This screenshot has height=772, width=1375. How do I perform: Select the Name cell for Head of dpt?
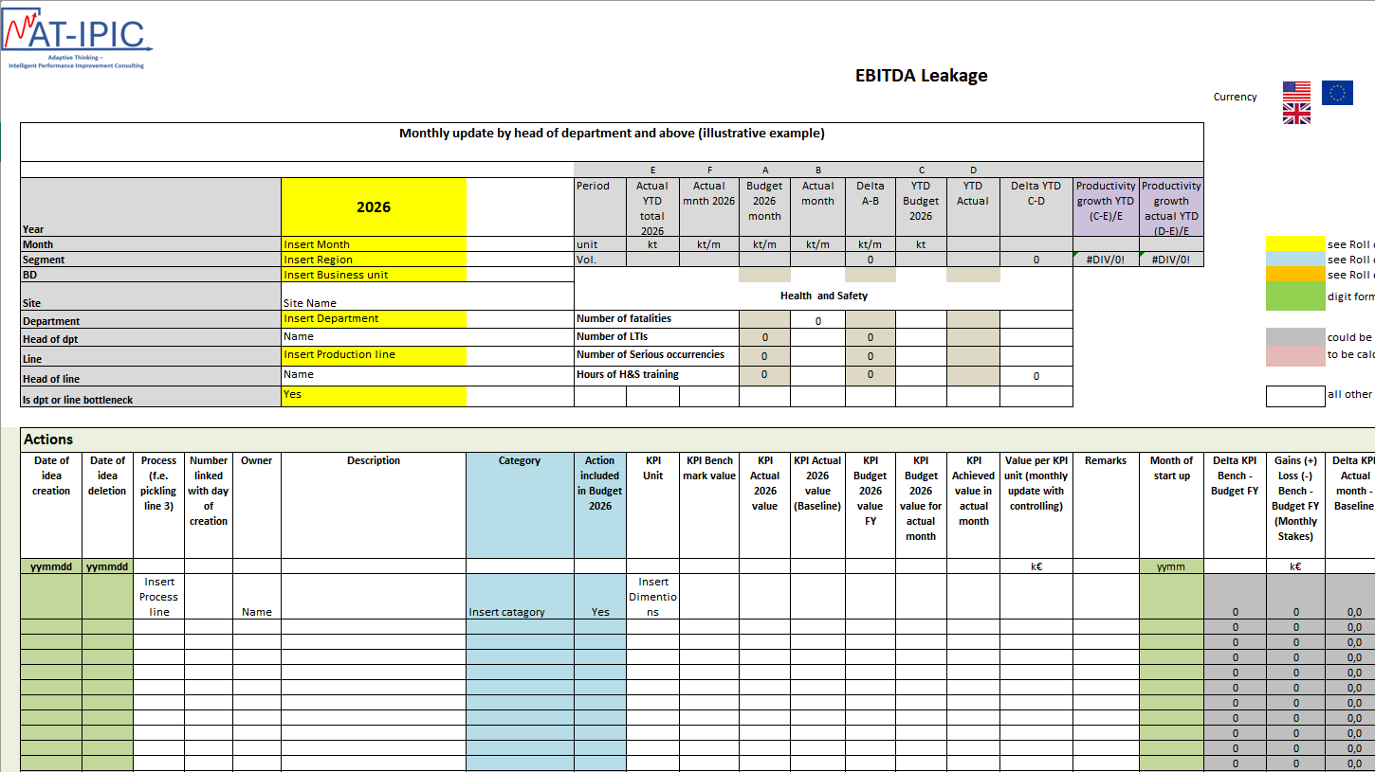click(x=374, y=337)
